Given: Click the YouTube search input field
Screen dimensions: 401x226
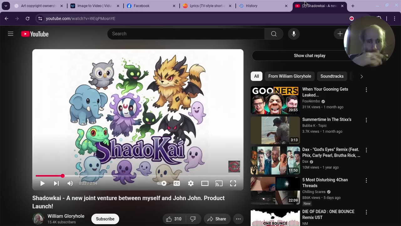Looking at the screenshot, I should coord(186,34).
